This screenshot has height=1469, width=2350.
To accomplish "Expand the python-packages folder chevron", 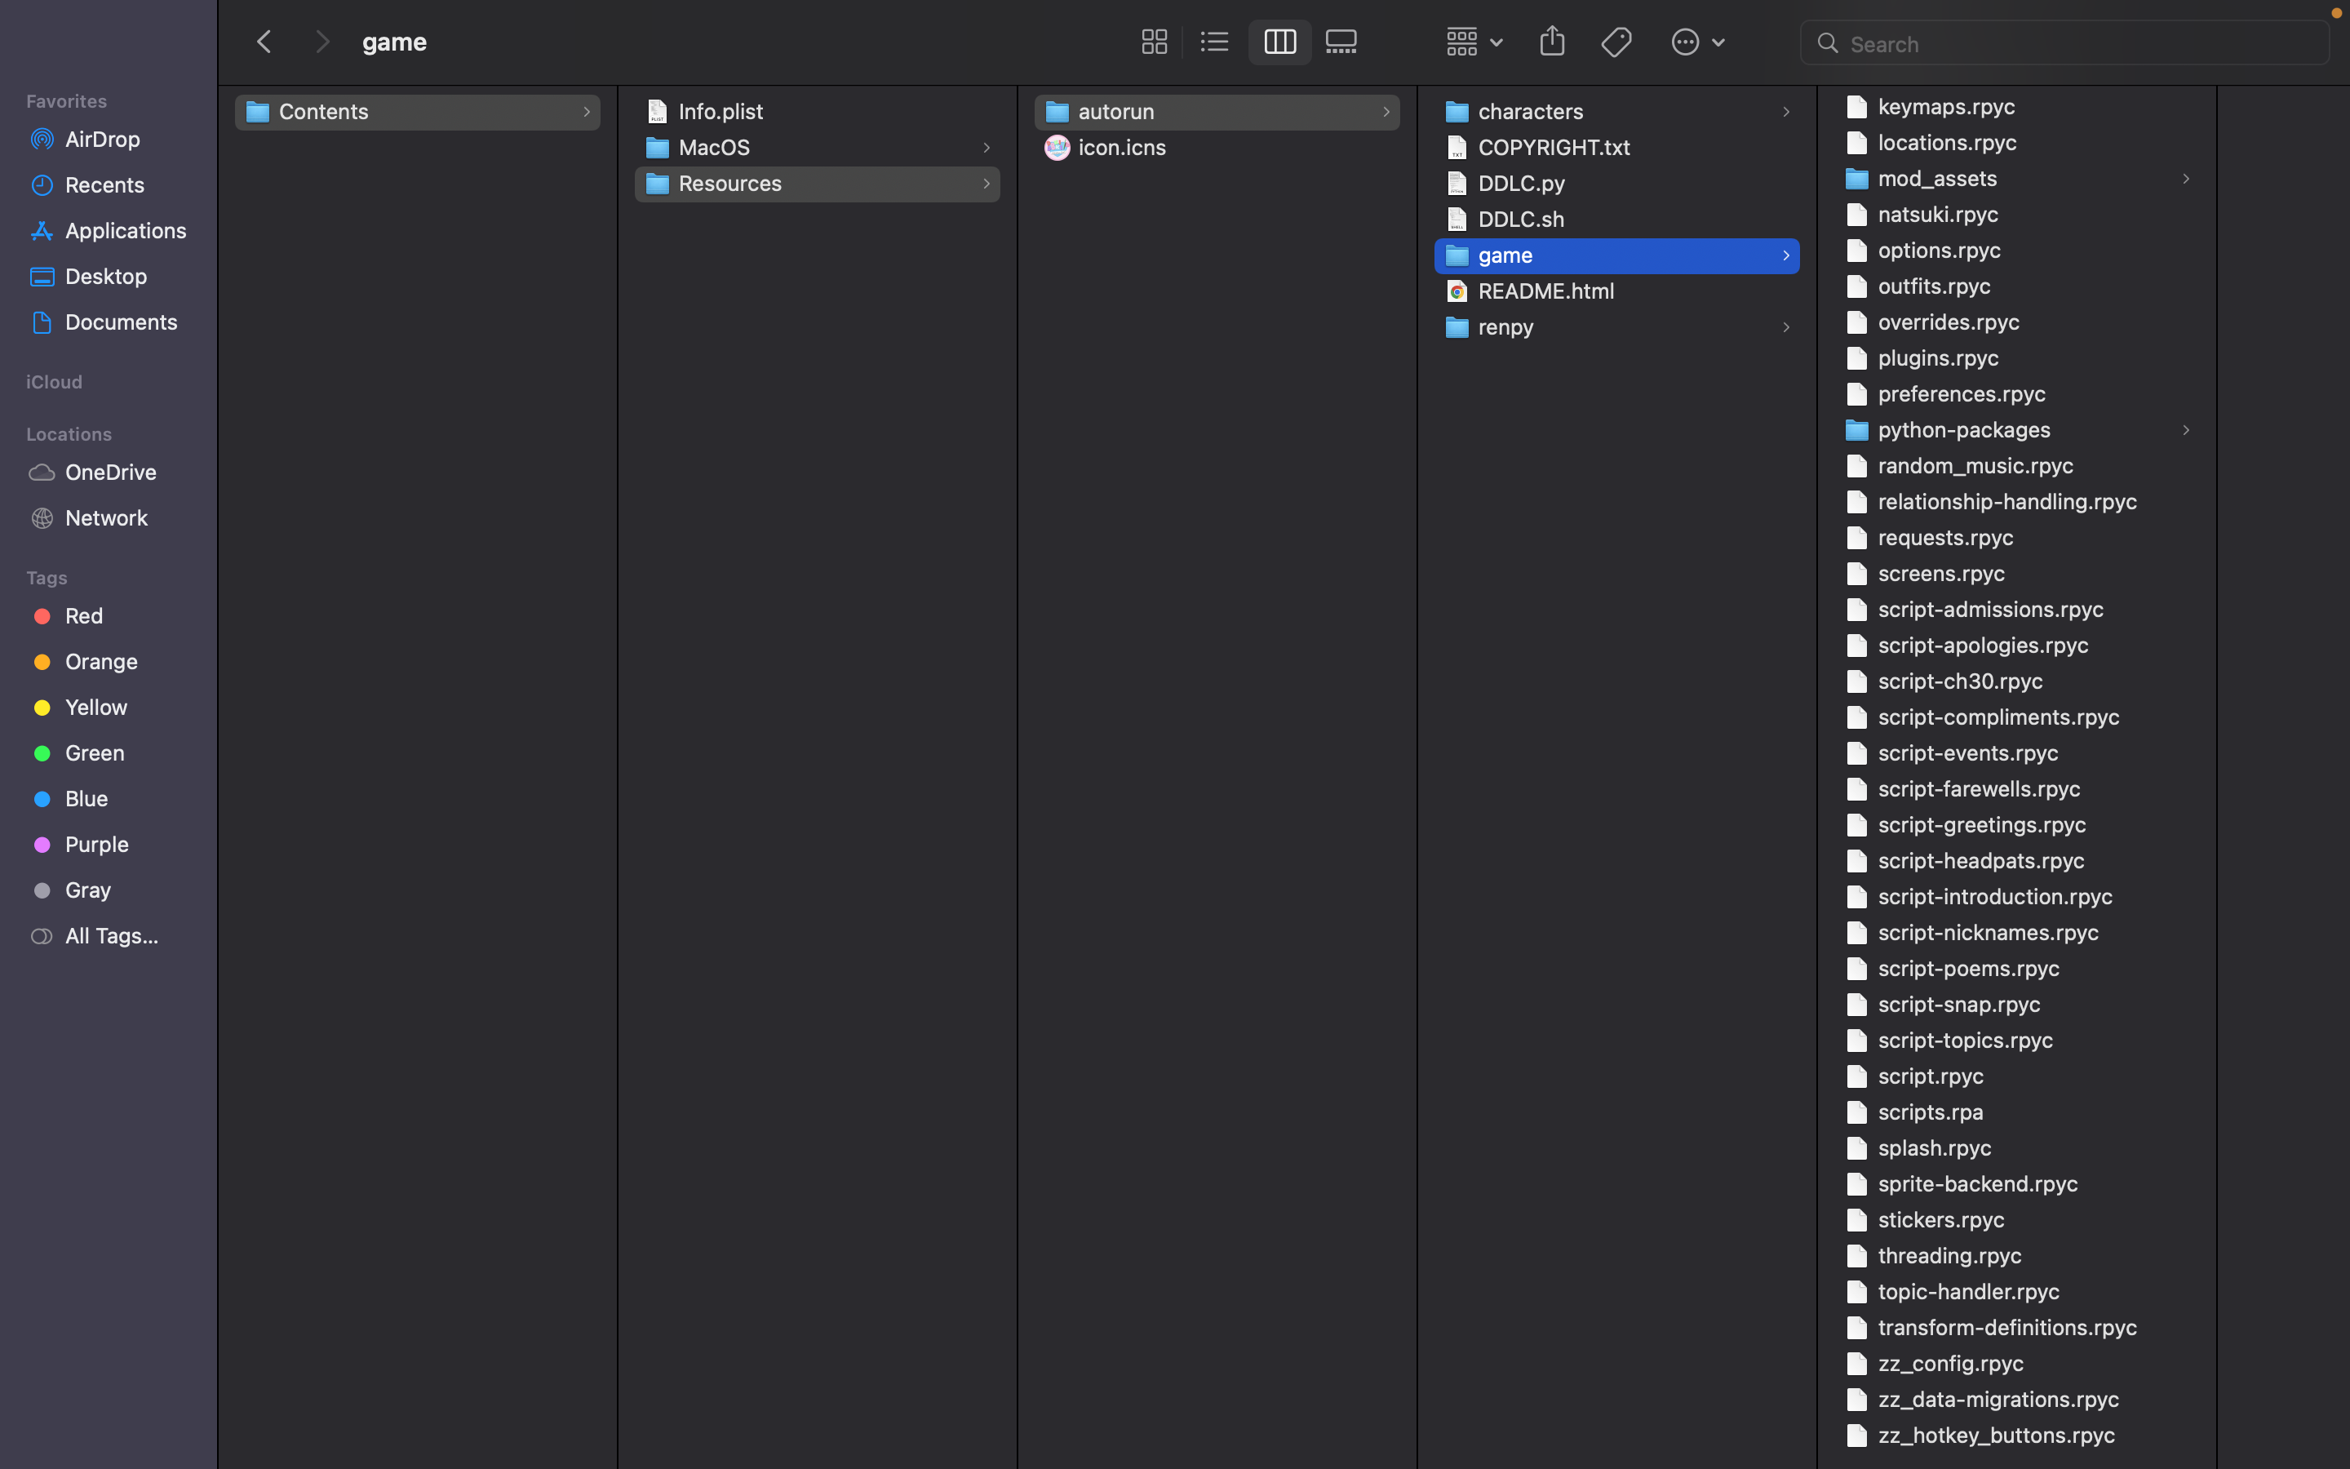I will pos(2185,430).
